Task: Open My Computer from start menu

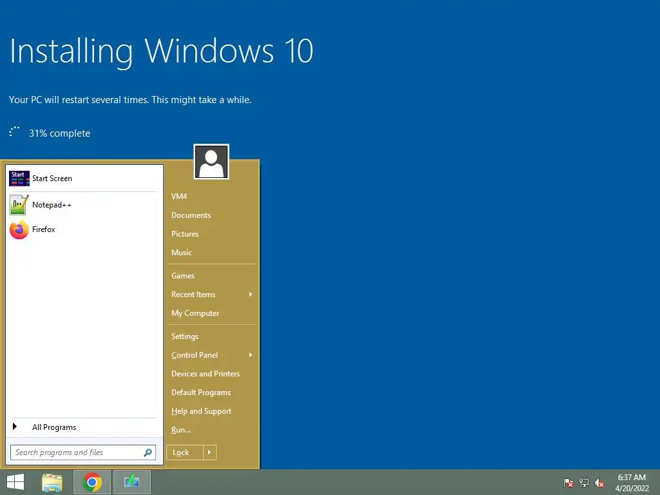Action: pos(195,313)
